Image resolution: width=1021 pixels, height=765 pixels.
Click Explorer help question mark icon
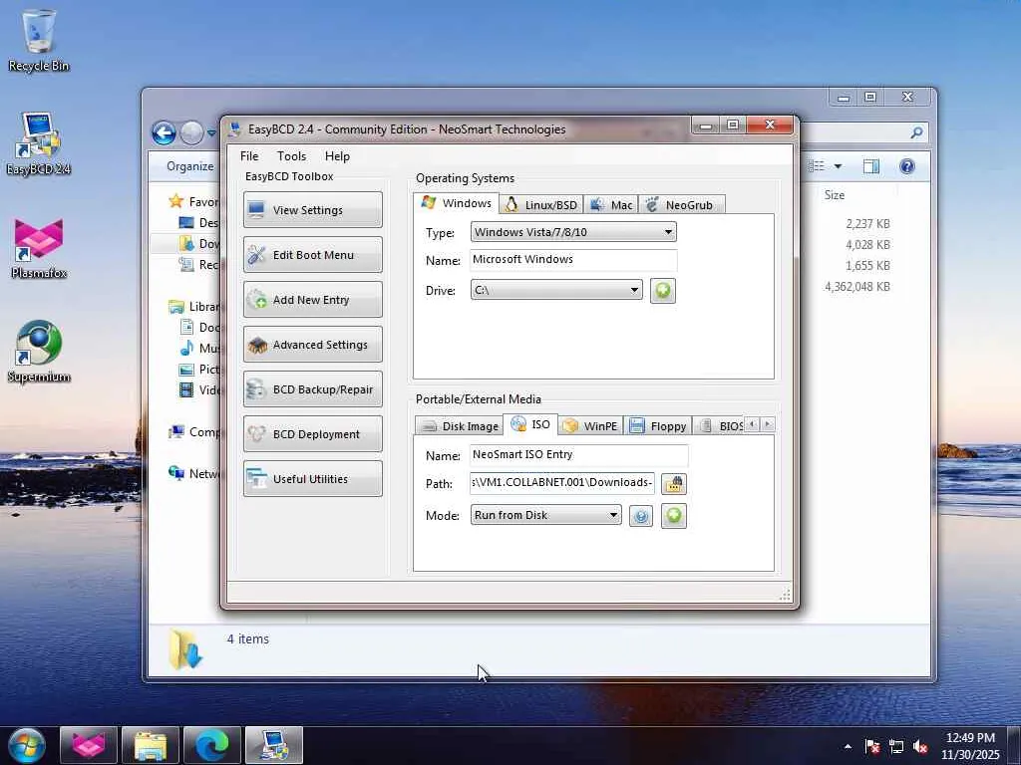pos(907,166)
